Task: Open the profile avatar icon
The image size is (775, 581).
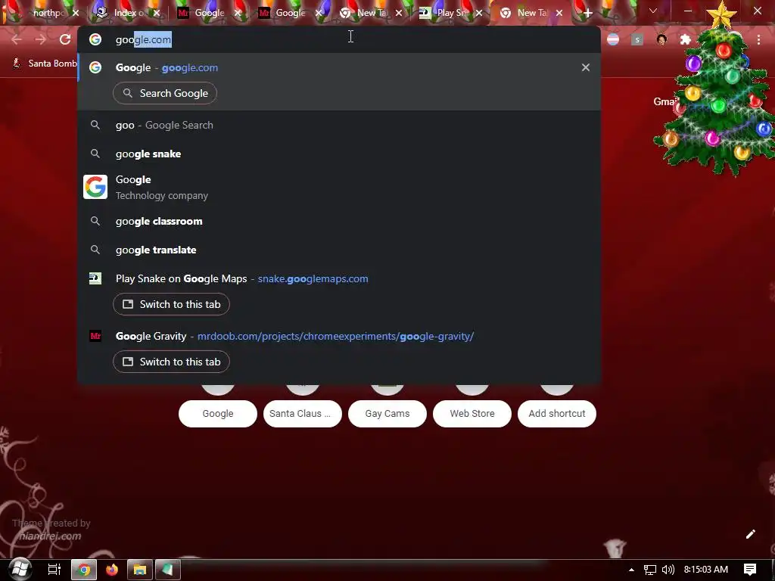Action: pyautogui.click(x=661, y=39)
